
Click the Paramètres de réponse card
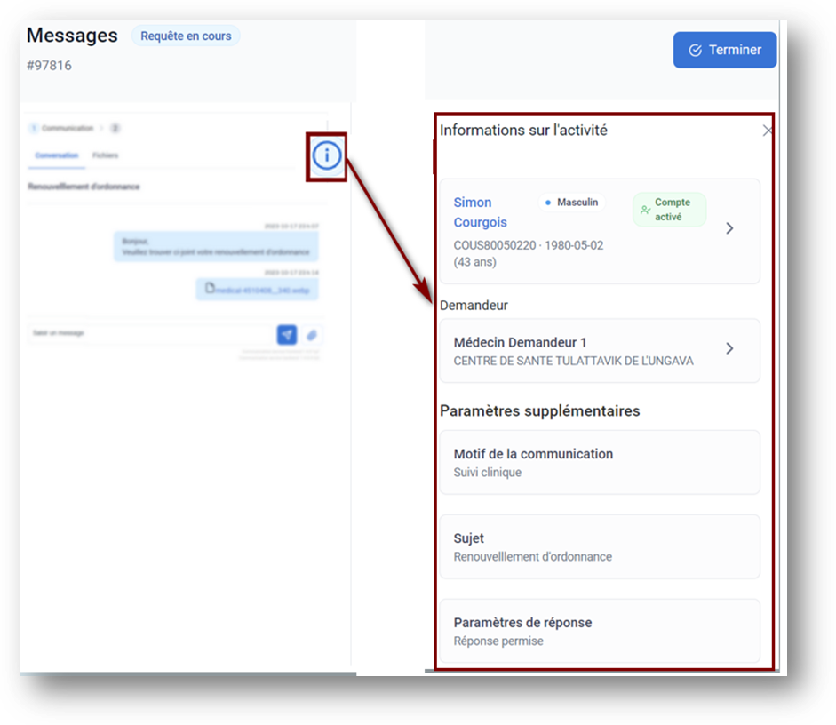(x=600, y=631)
